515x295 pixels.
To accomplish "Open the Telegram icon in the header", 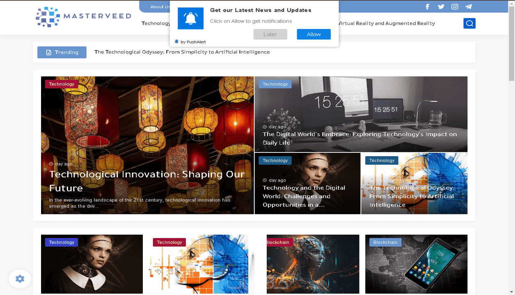I will click(469, 7).
